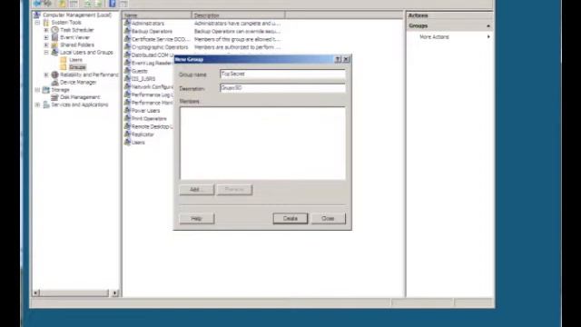Screen dimensions: 581x327
Task: Click the 'Members are authorized to perform' description
Action: (x=237, y=47)
